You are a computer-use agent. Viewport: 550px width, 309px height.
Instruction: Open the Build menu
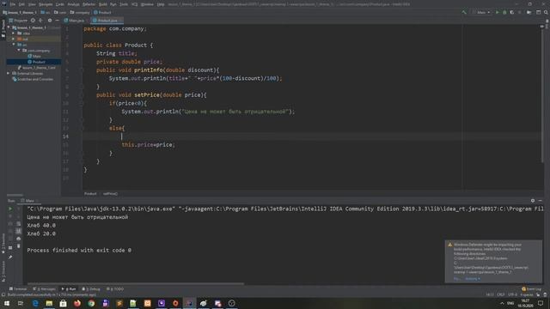103,4
